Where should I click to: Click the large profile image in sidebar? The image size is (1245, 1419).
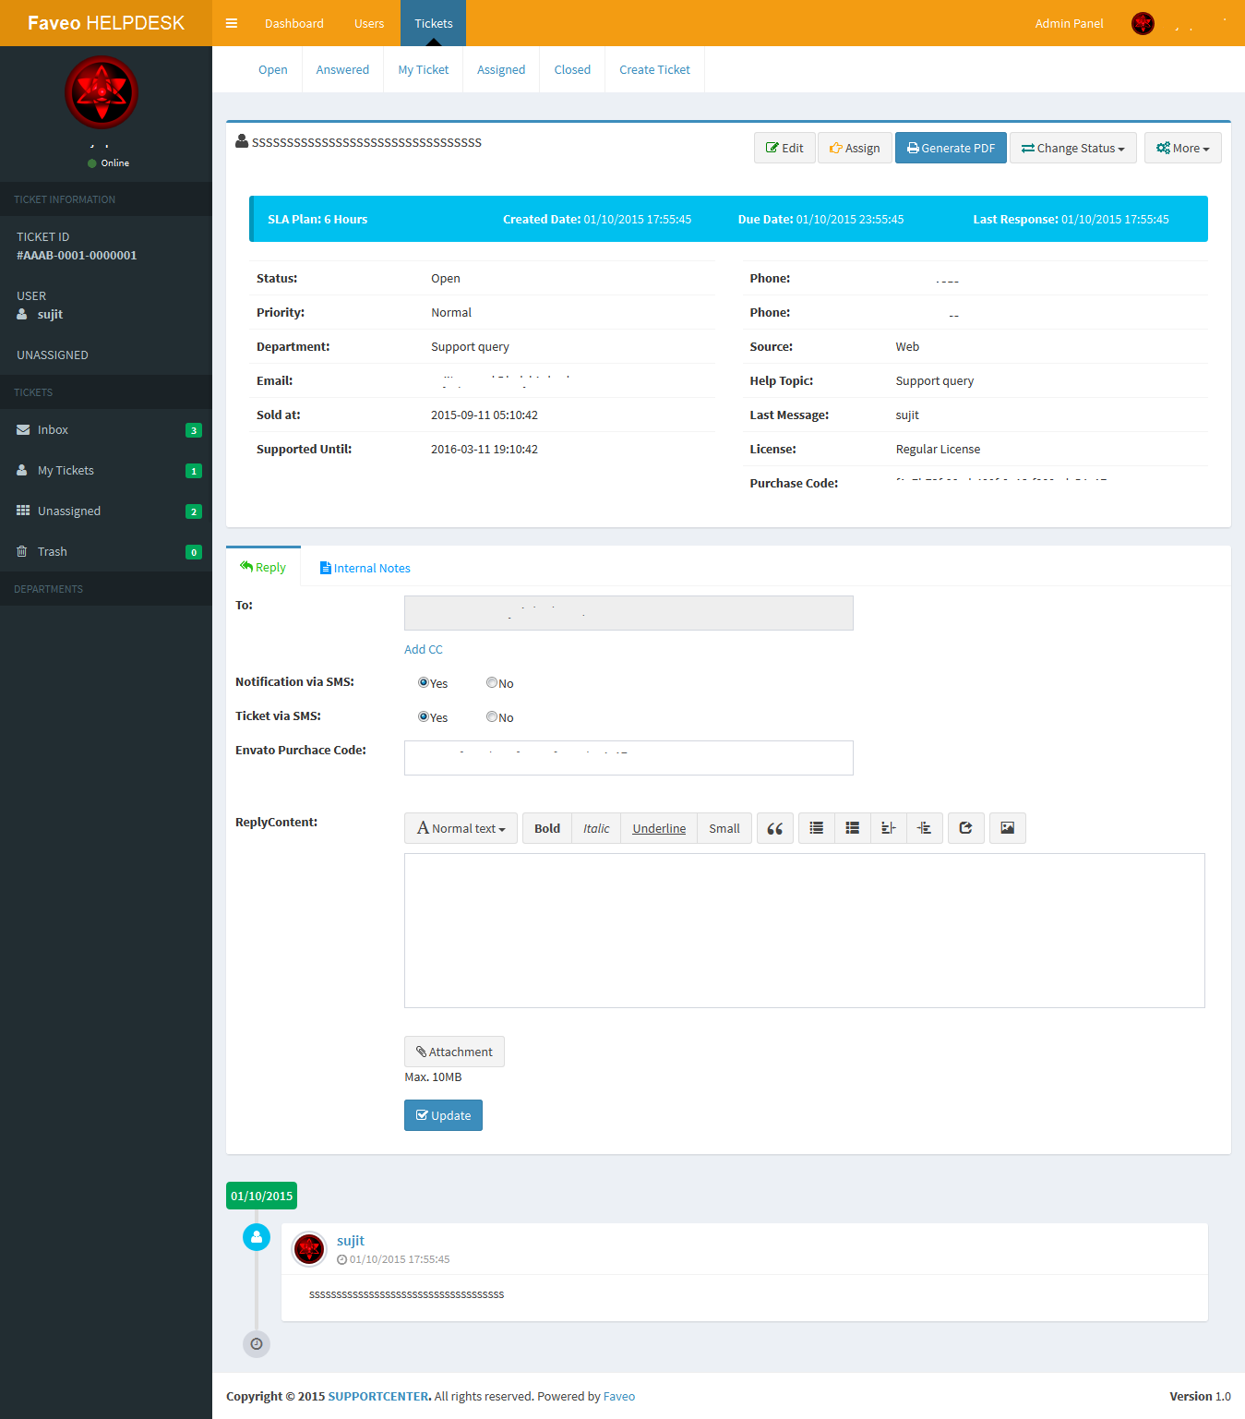pos(102,92)
